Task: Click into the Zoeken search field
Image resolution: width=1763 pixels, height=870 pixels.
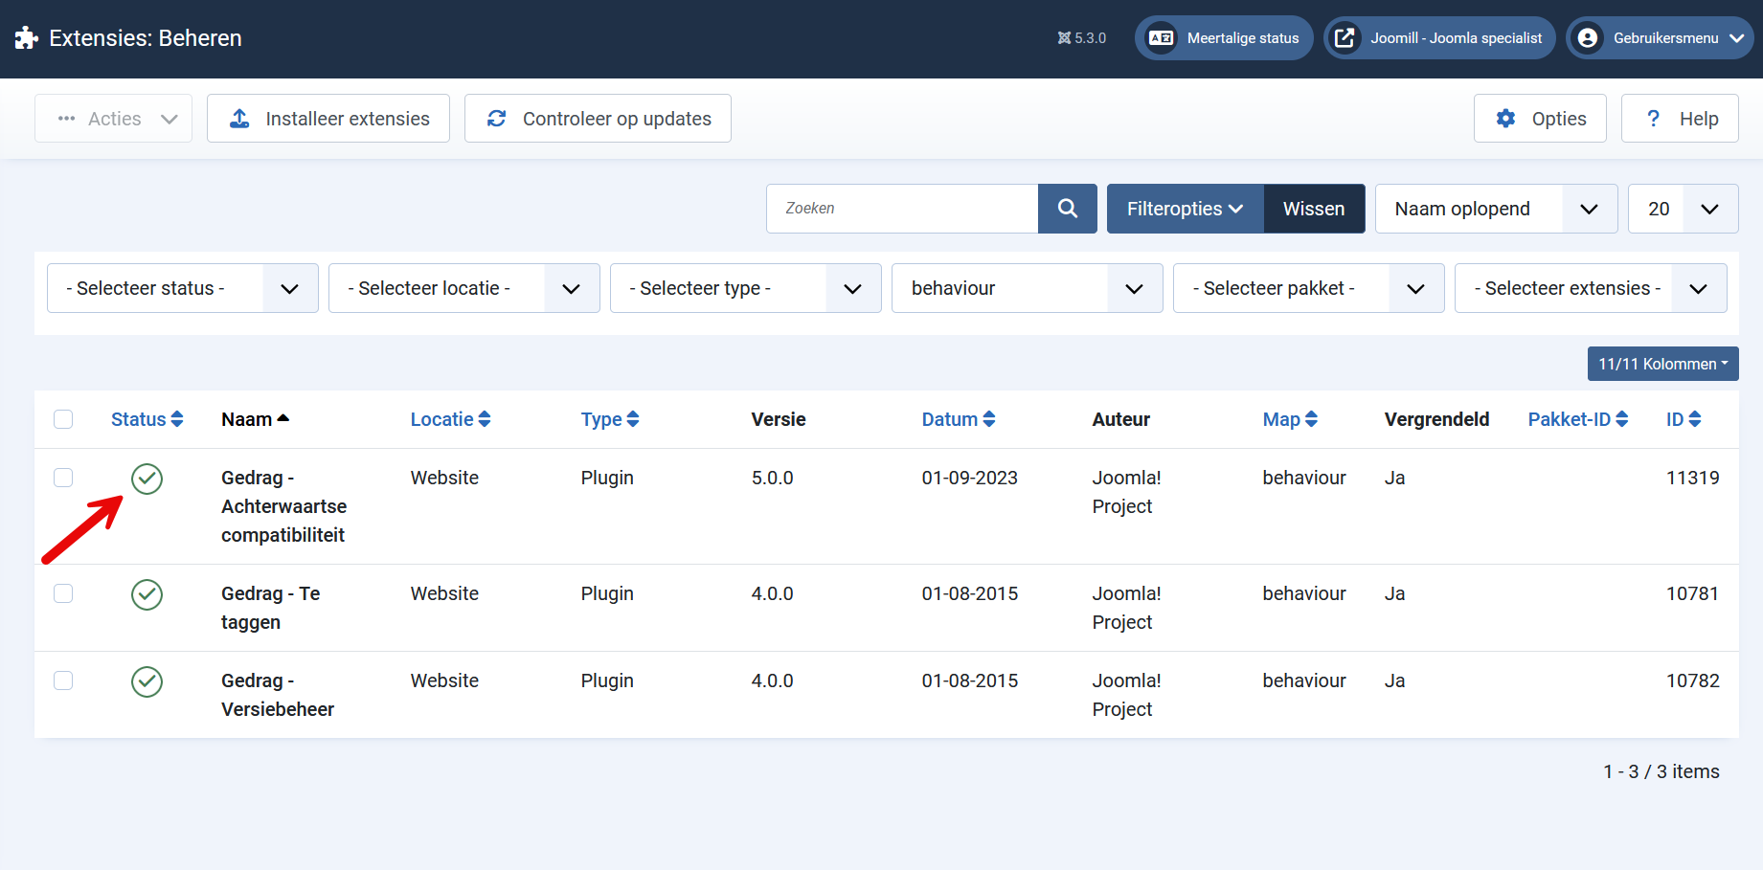Action: 901,209
